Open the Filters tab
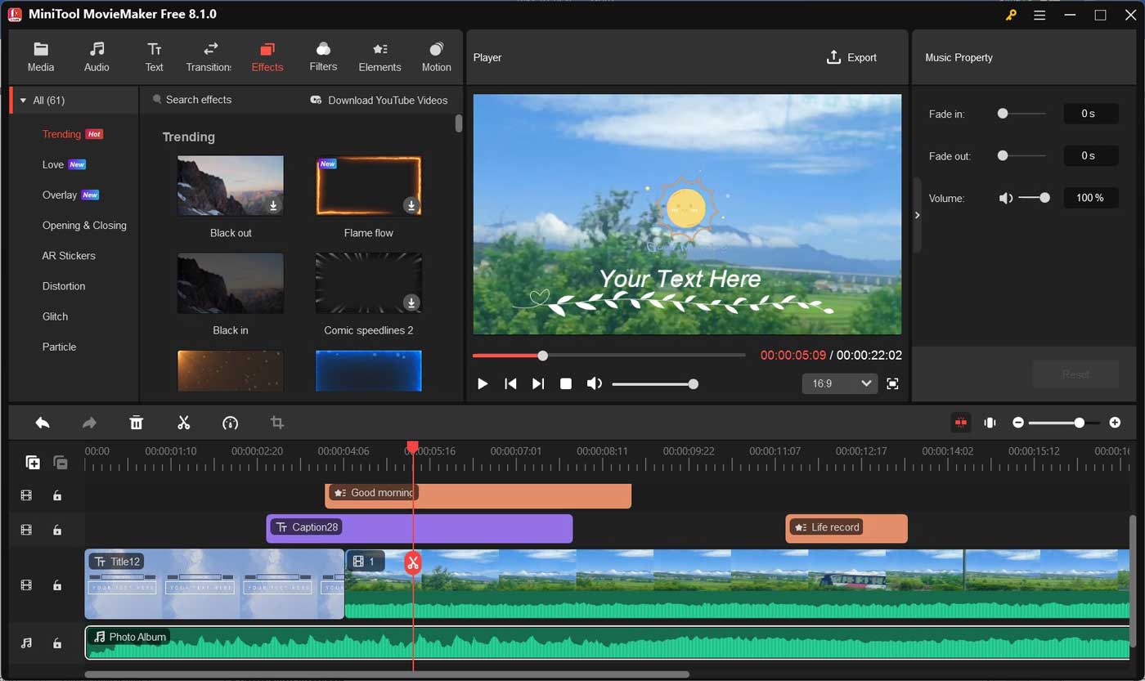This screenshot has width=1145, height=681. pos(323,57)
